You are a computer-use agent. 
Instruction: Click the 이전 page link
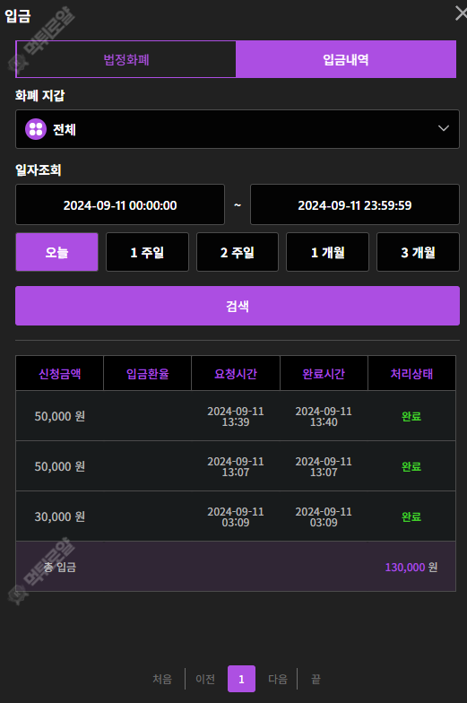(205, 679)
